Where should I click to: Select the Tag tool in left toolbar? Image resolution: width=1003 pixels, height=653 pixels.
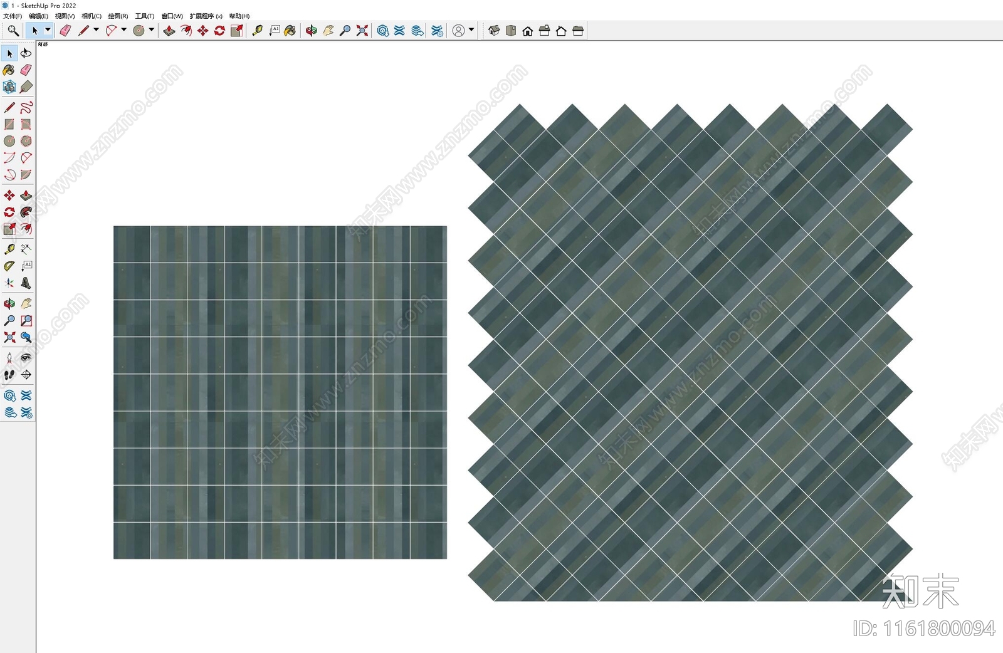(x=26, y=86)
